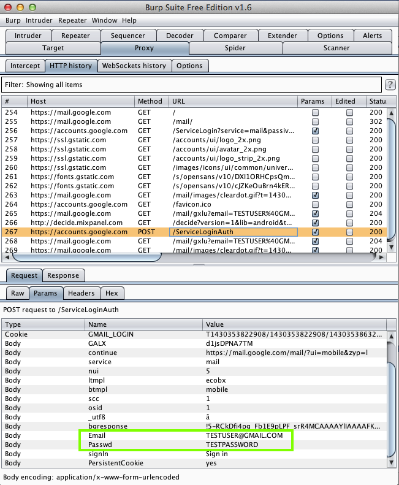Click the red close window button
This screenshot has height=485, width=399.
point(9,7)
